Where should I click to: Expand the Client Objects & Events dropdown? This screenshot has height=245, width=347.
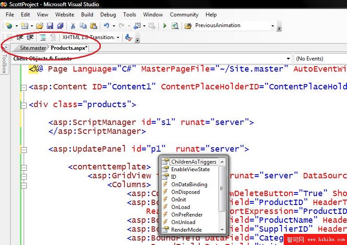tap(288, 59)
